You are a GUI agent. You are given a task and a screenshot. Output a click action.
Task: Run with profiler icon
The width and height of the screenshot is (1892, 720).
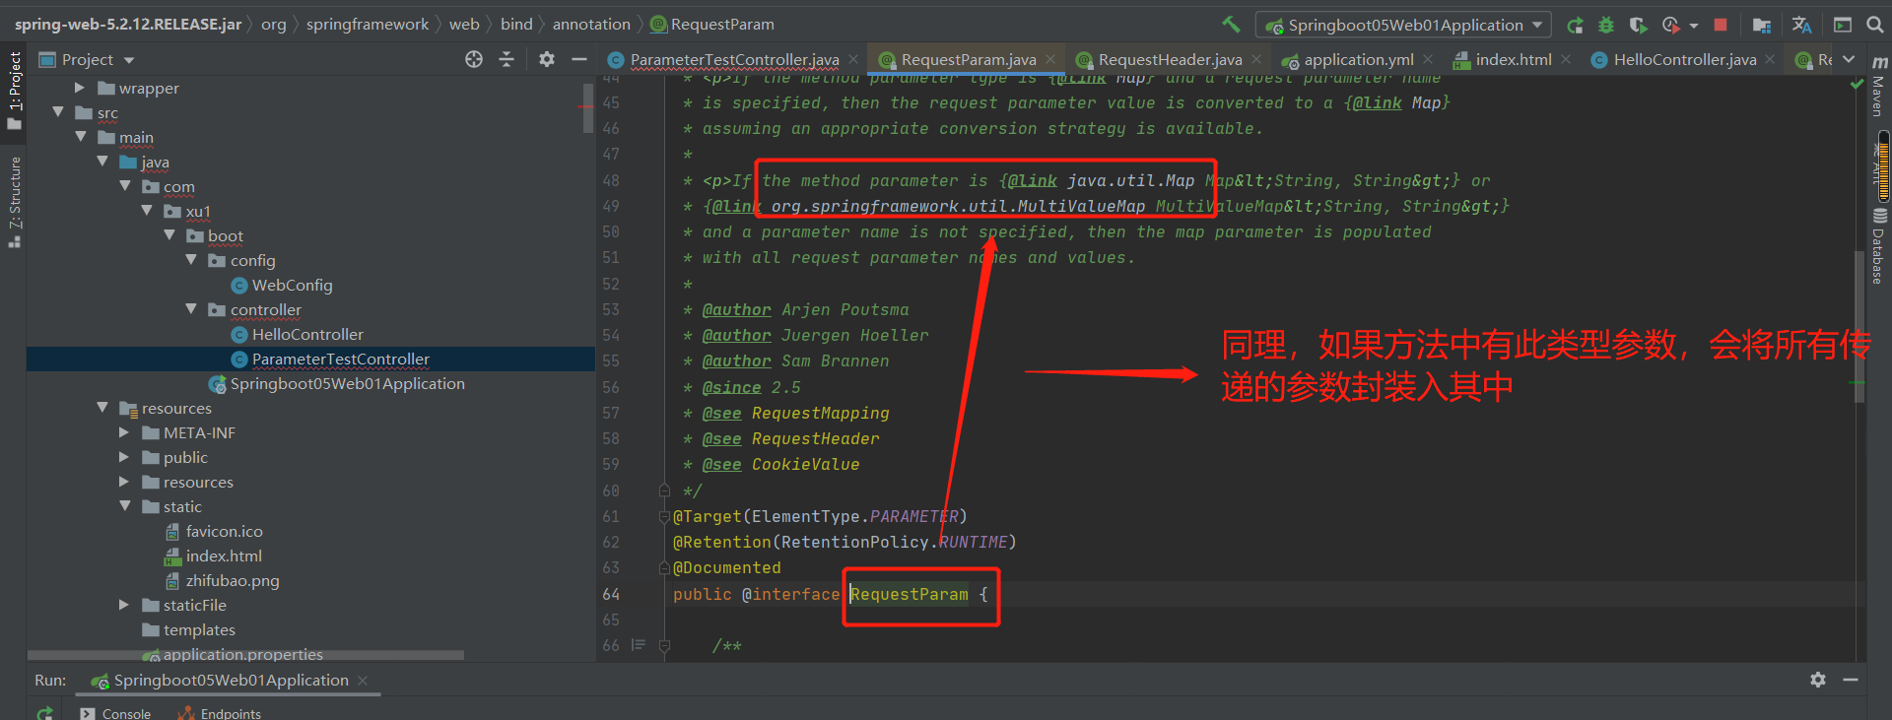pyautogui.click(x=1670, y=25)
